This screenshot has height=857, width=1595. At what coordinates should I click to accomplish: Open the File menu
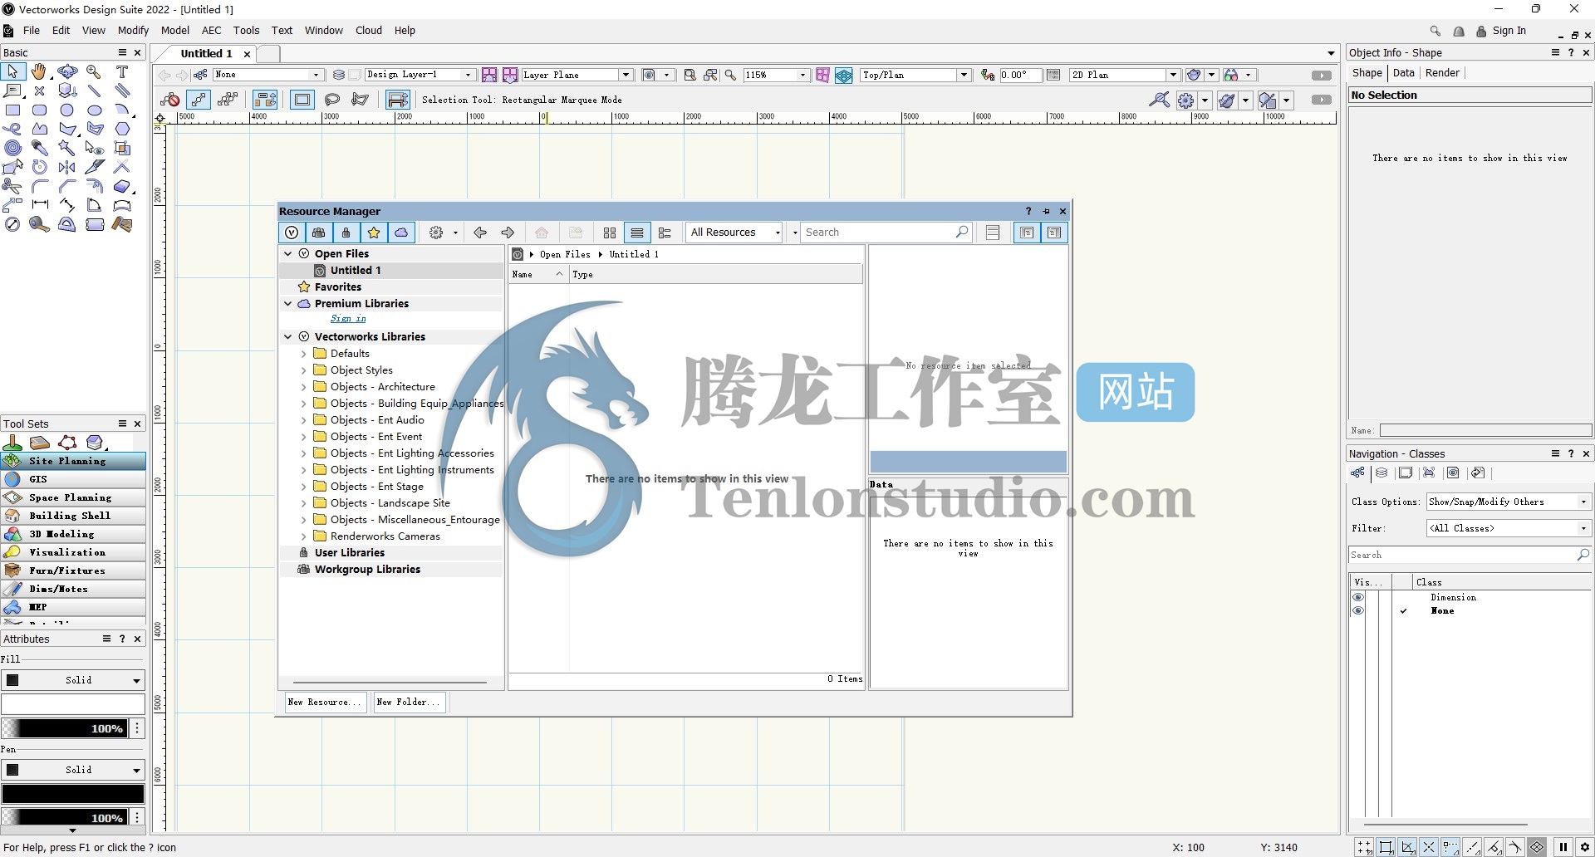(32, 31)
